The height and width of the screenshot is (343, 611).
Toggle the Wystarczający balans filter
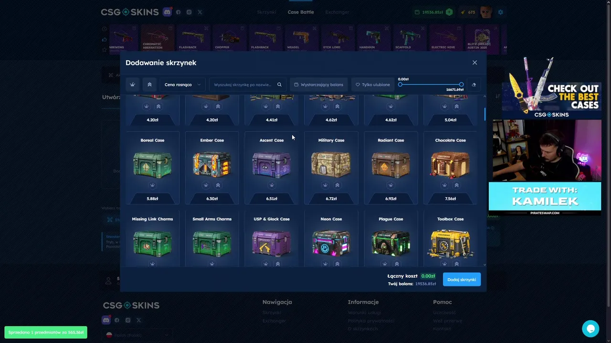tap(318, 85)
